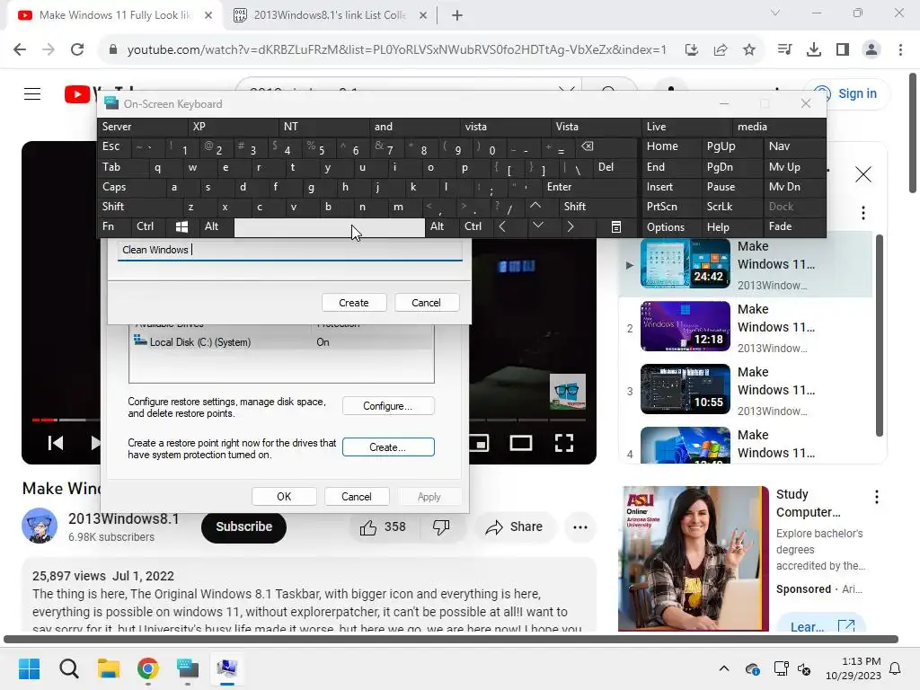The height and width of the screenshot is (690, 920).
Task: Click up arrow key on On-Screen Keyboard
Action: (x=535, y=206)
